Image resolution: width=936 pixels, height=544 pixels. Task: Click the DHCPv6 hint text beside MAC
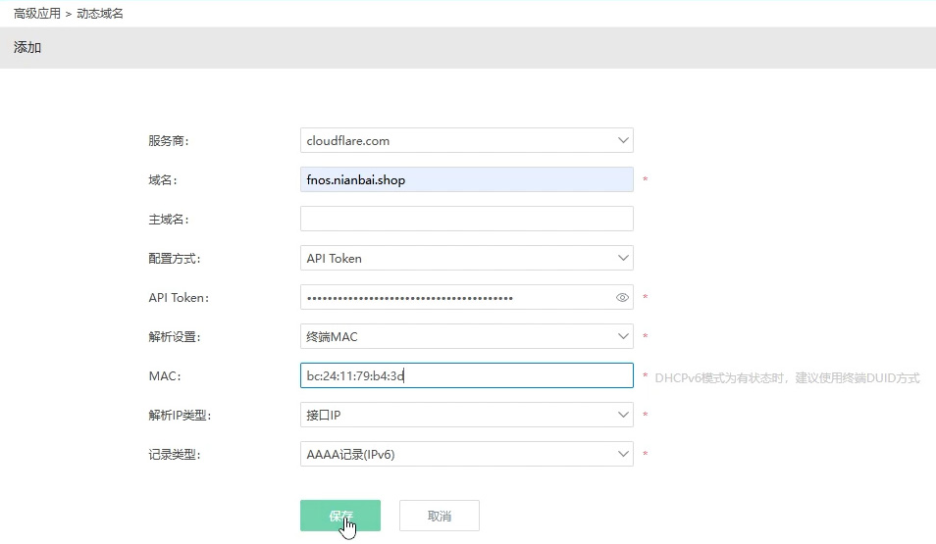[787, 377]
